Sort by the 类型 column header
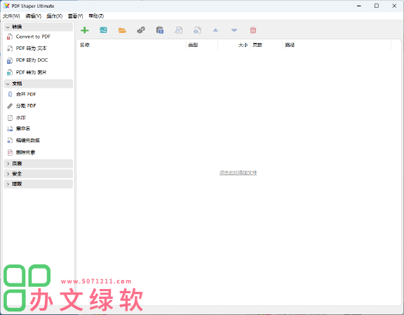 (x=202, y=45)
